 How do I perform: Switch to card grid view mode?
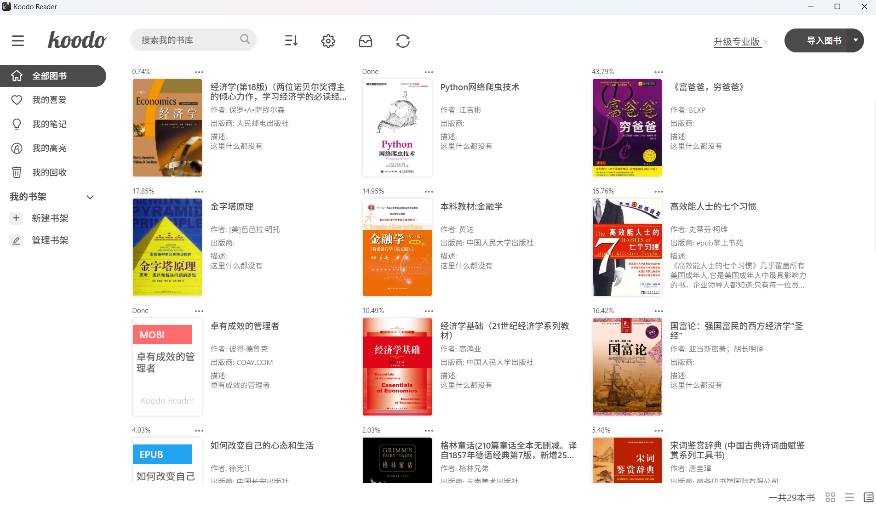point(830,497)
